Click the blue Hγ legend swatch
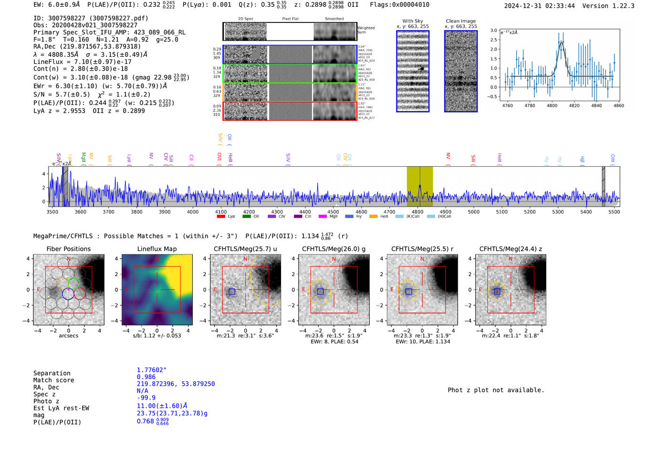The height and width of the screenshot is (455, 668). [349, 216]
